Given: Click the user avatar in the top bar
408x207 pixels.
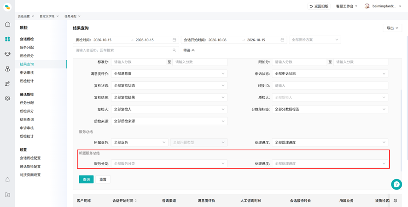Looking at the screenshot, I should pos(367,6).
